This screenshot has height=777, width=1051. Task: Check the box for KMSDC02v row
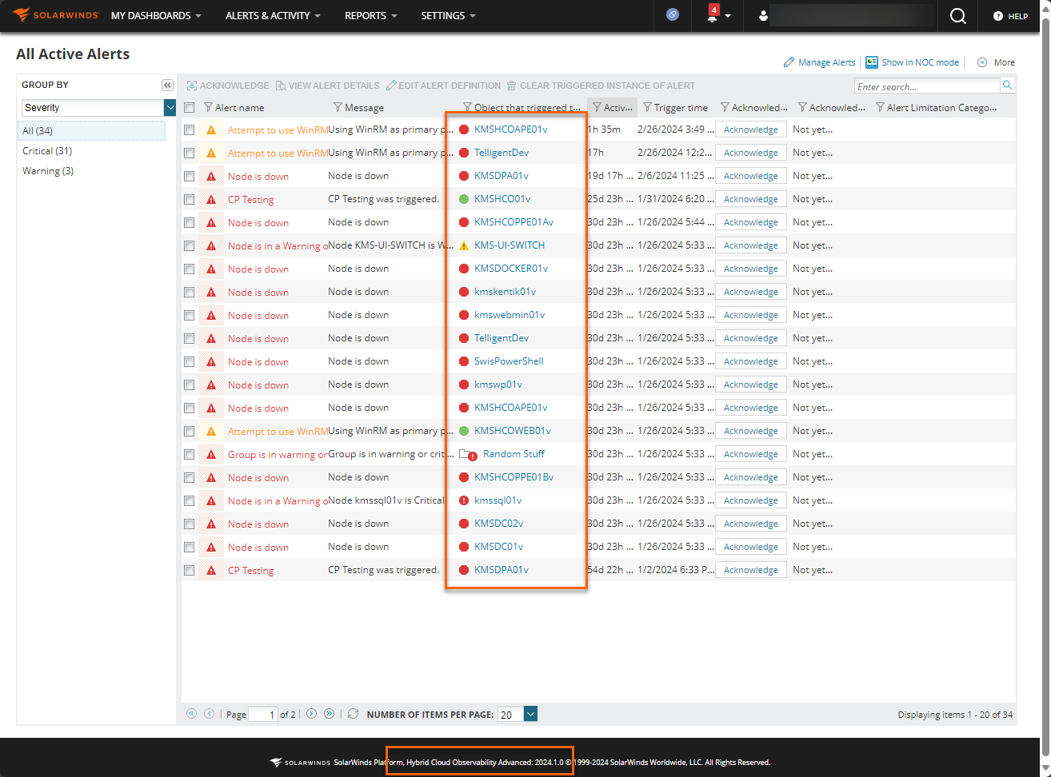pos(190,524)
